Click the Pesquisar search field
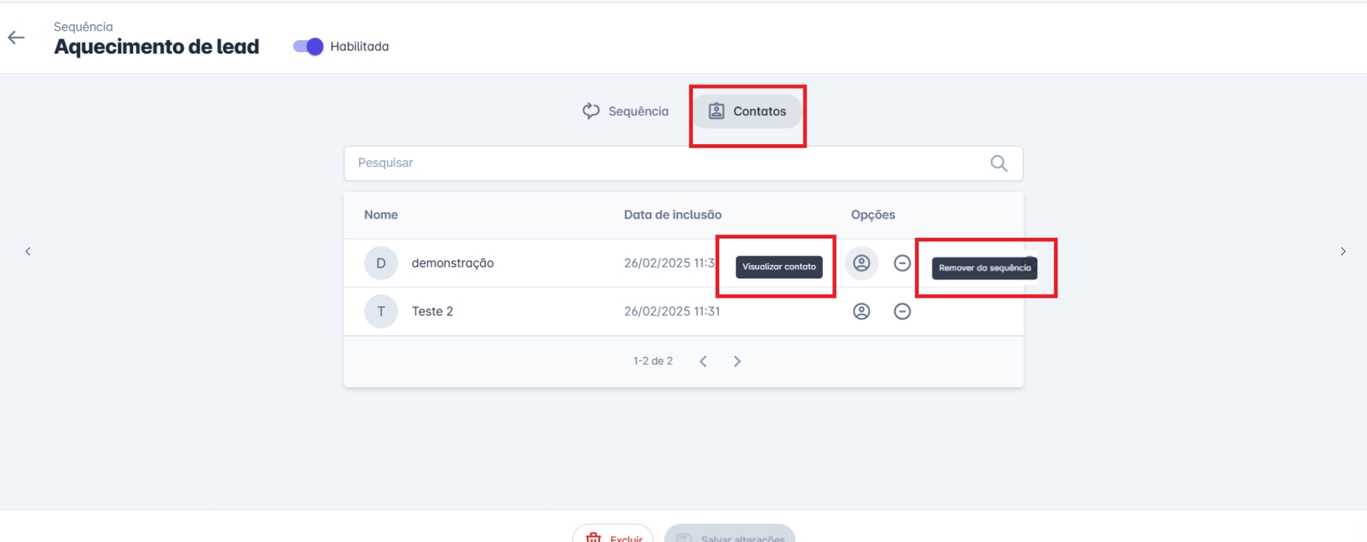This screenshot has height=542, width=1367. coord(665,163)
